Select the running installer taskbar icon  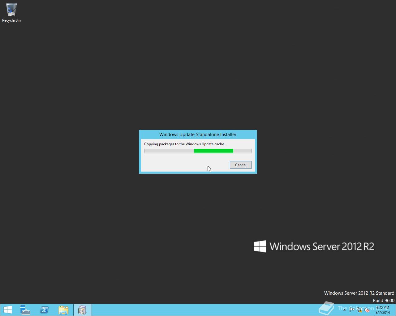point(82,310)
